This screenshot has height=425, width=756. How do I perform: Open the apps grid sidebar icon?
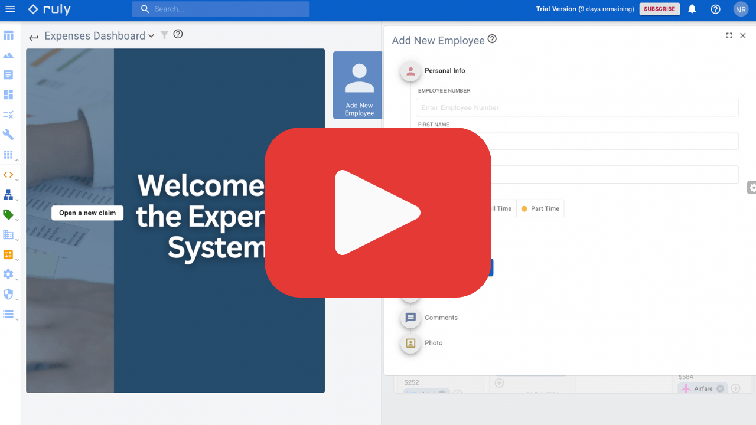8,155
